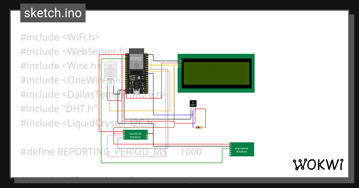Screen dimensions: 359x188
Task: Click the #include "DHT.h" line
Action: (58, 109)
